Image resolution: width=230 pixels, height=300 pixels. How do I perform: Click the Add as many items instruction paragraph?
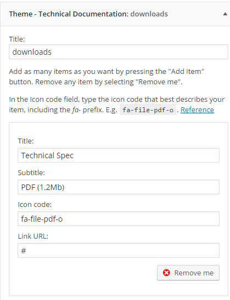click(x=106, y=77)
